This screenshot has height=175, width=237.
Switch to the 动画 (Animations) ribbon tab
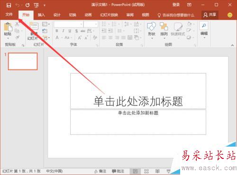pos(88,15)
